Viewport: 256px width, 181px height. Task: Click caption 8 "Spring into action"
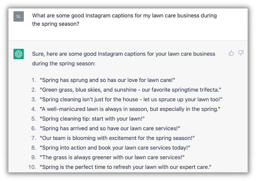(115, 148)
